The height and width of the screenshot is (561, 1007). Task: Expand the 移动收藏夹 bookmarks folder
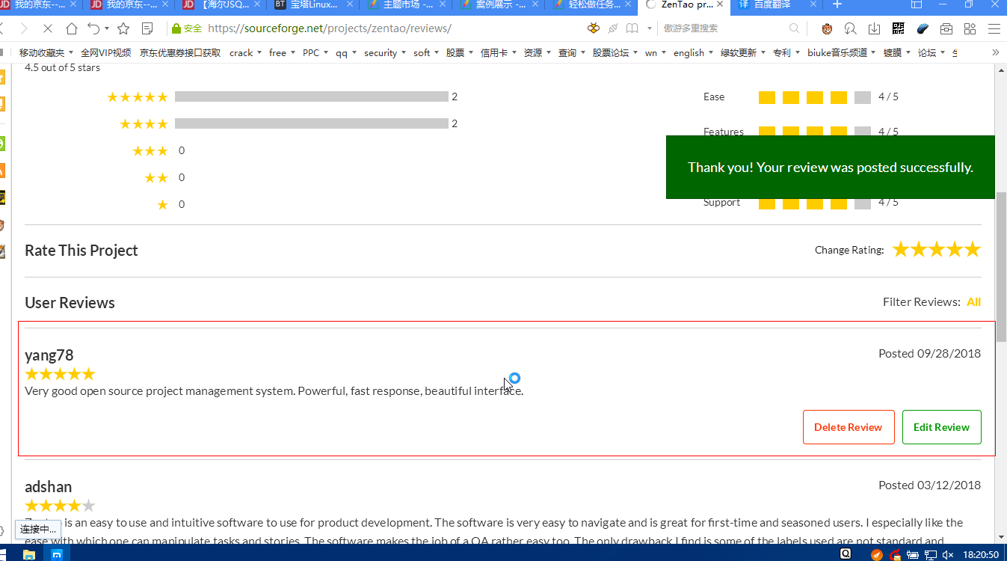[x=46, y=52]
